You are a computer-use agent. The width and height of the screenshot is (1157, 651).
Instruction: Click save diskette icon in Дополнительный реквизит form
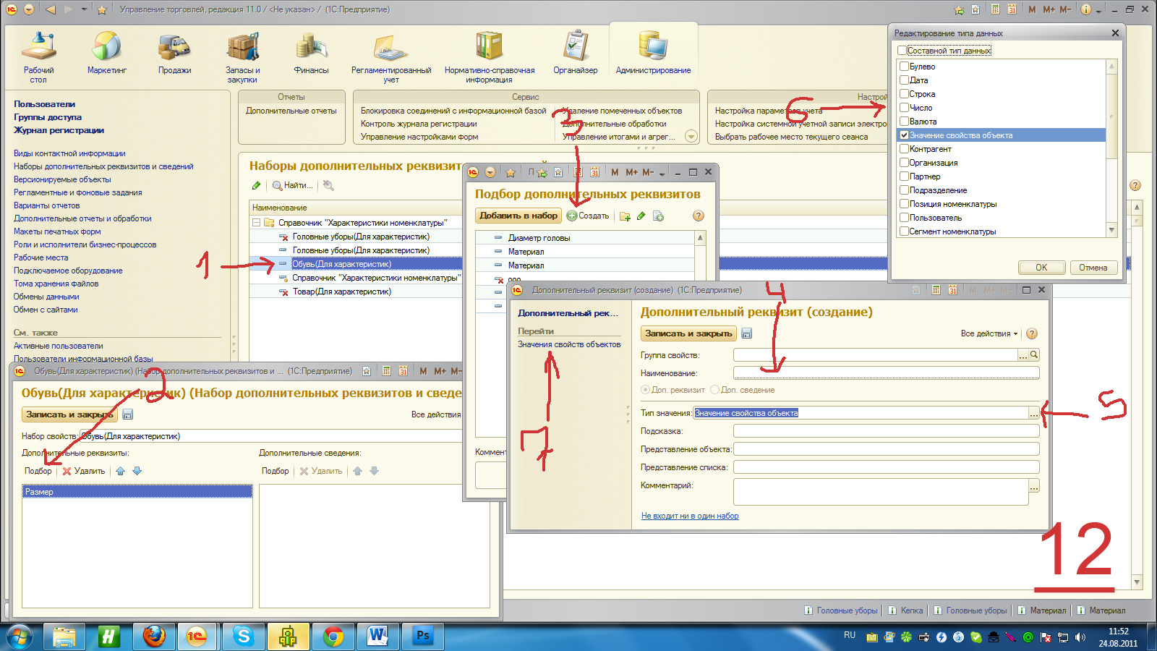(747, 333)
